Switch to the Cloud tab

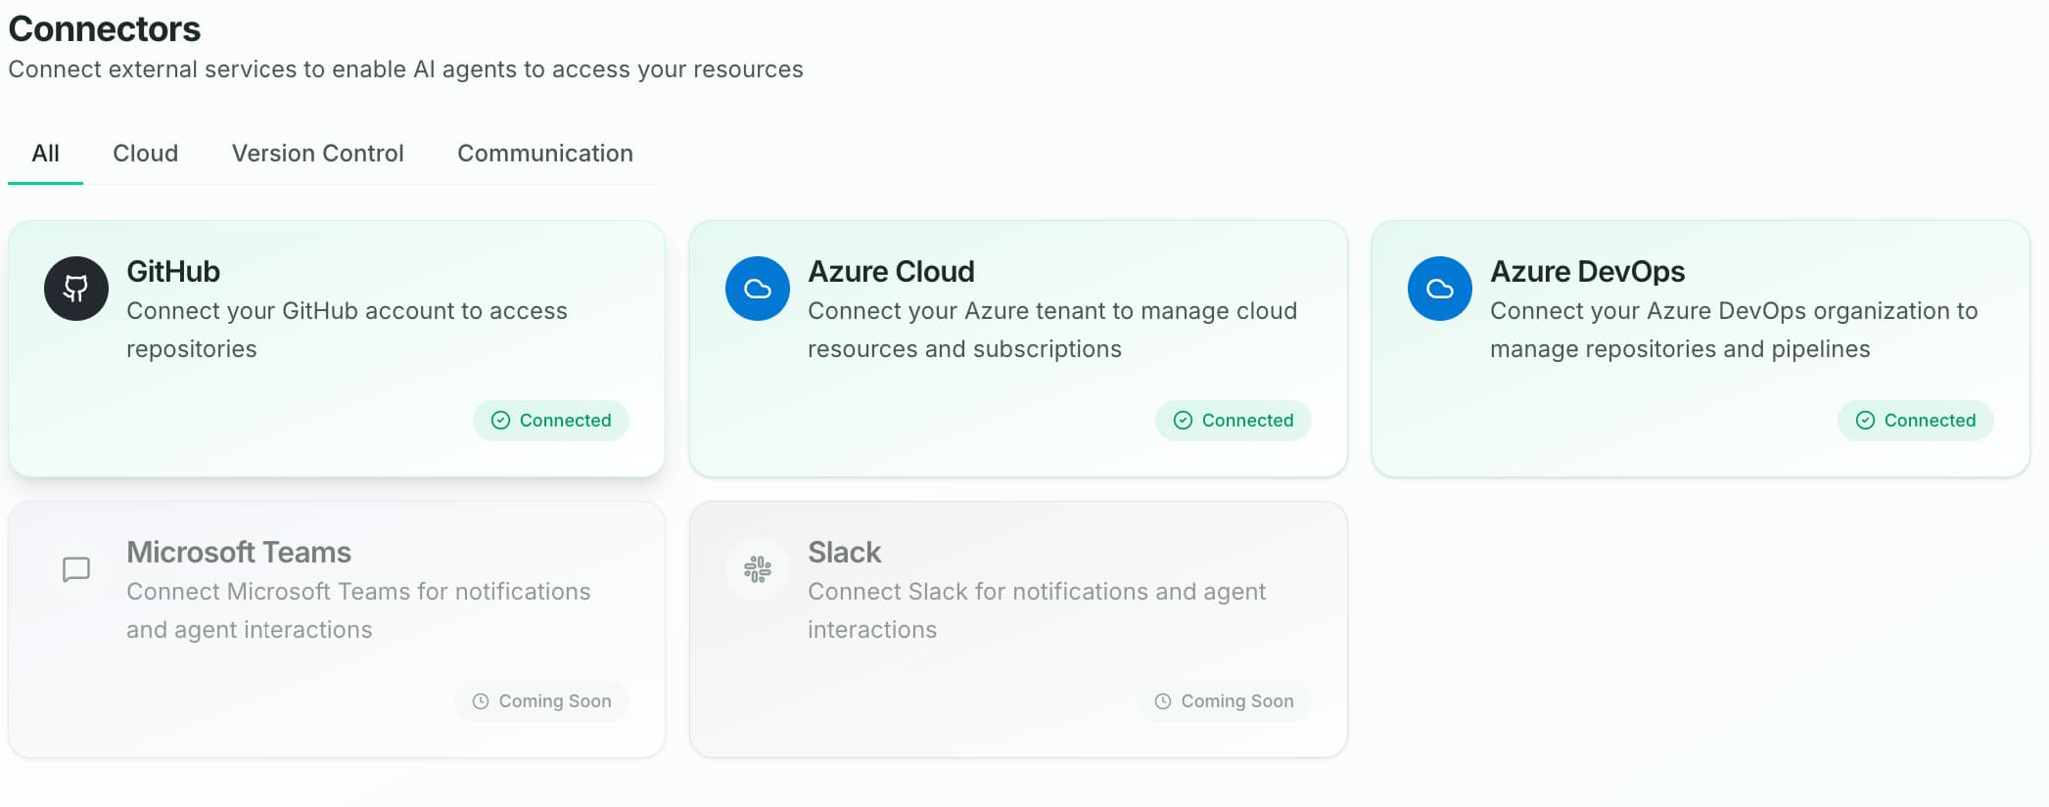click(x=145, y=154)
